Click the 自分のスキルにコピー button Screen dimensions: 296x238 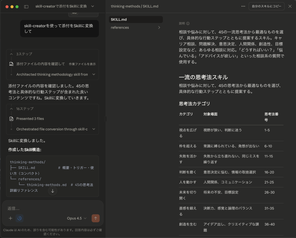[266, 6]
